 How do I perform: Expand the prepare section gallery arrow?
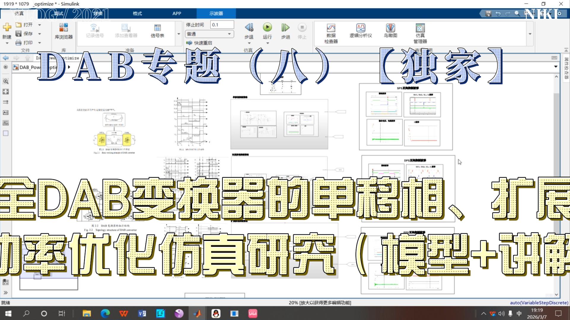pos(179,34)
